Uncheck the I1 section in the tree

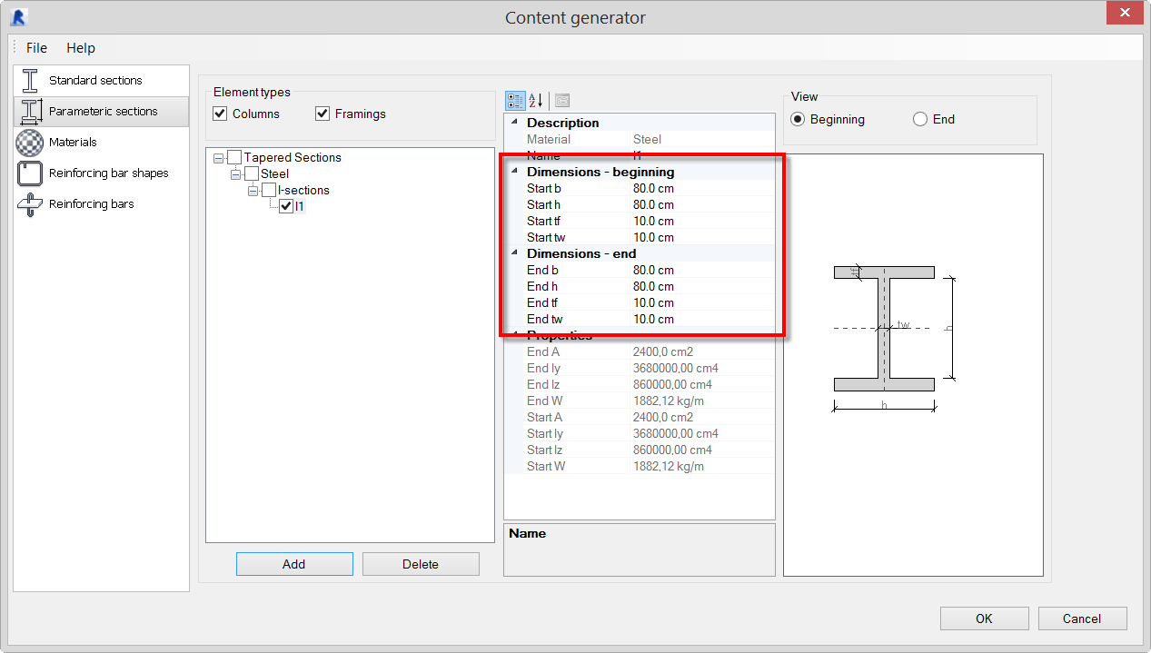(x=286, y=205)
